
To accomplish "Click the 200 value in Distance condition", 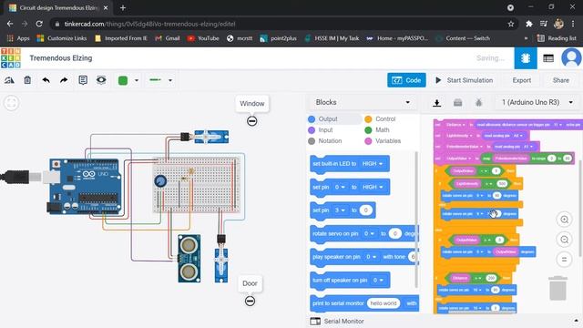I will [x=491, y=278].
